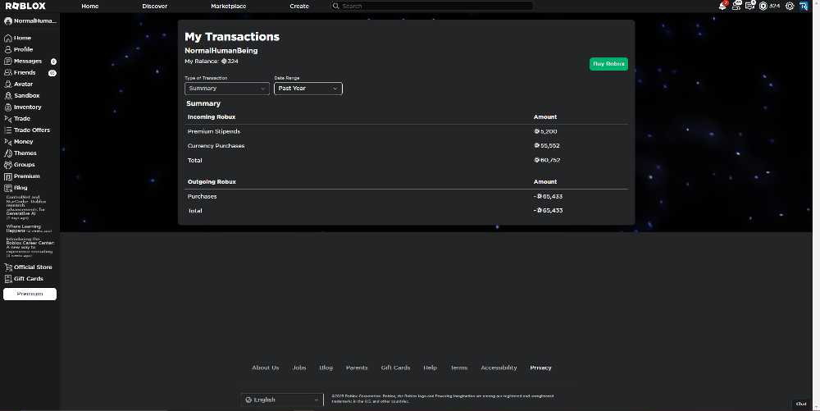Click the Money sidebar icon
The image size is (820, 411).
(x=8, y=142)
